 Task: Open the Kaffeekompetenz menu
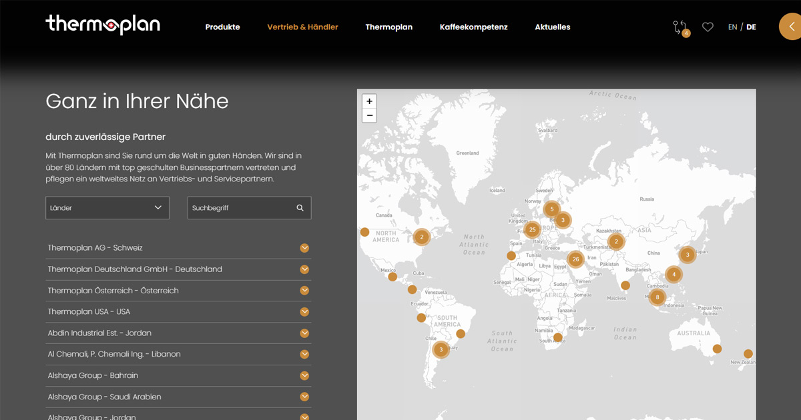pos(474,27)
